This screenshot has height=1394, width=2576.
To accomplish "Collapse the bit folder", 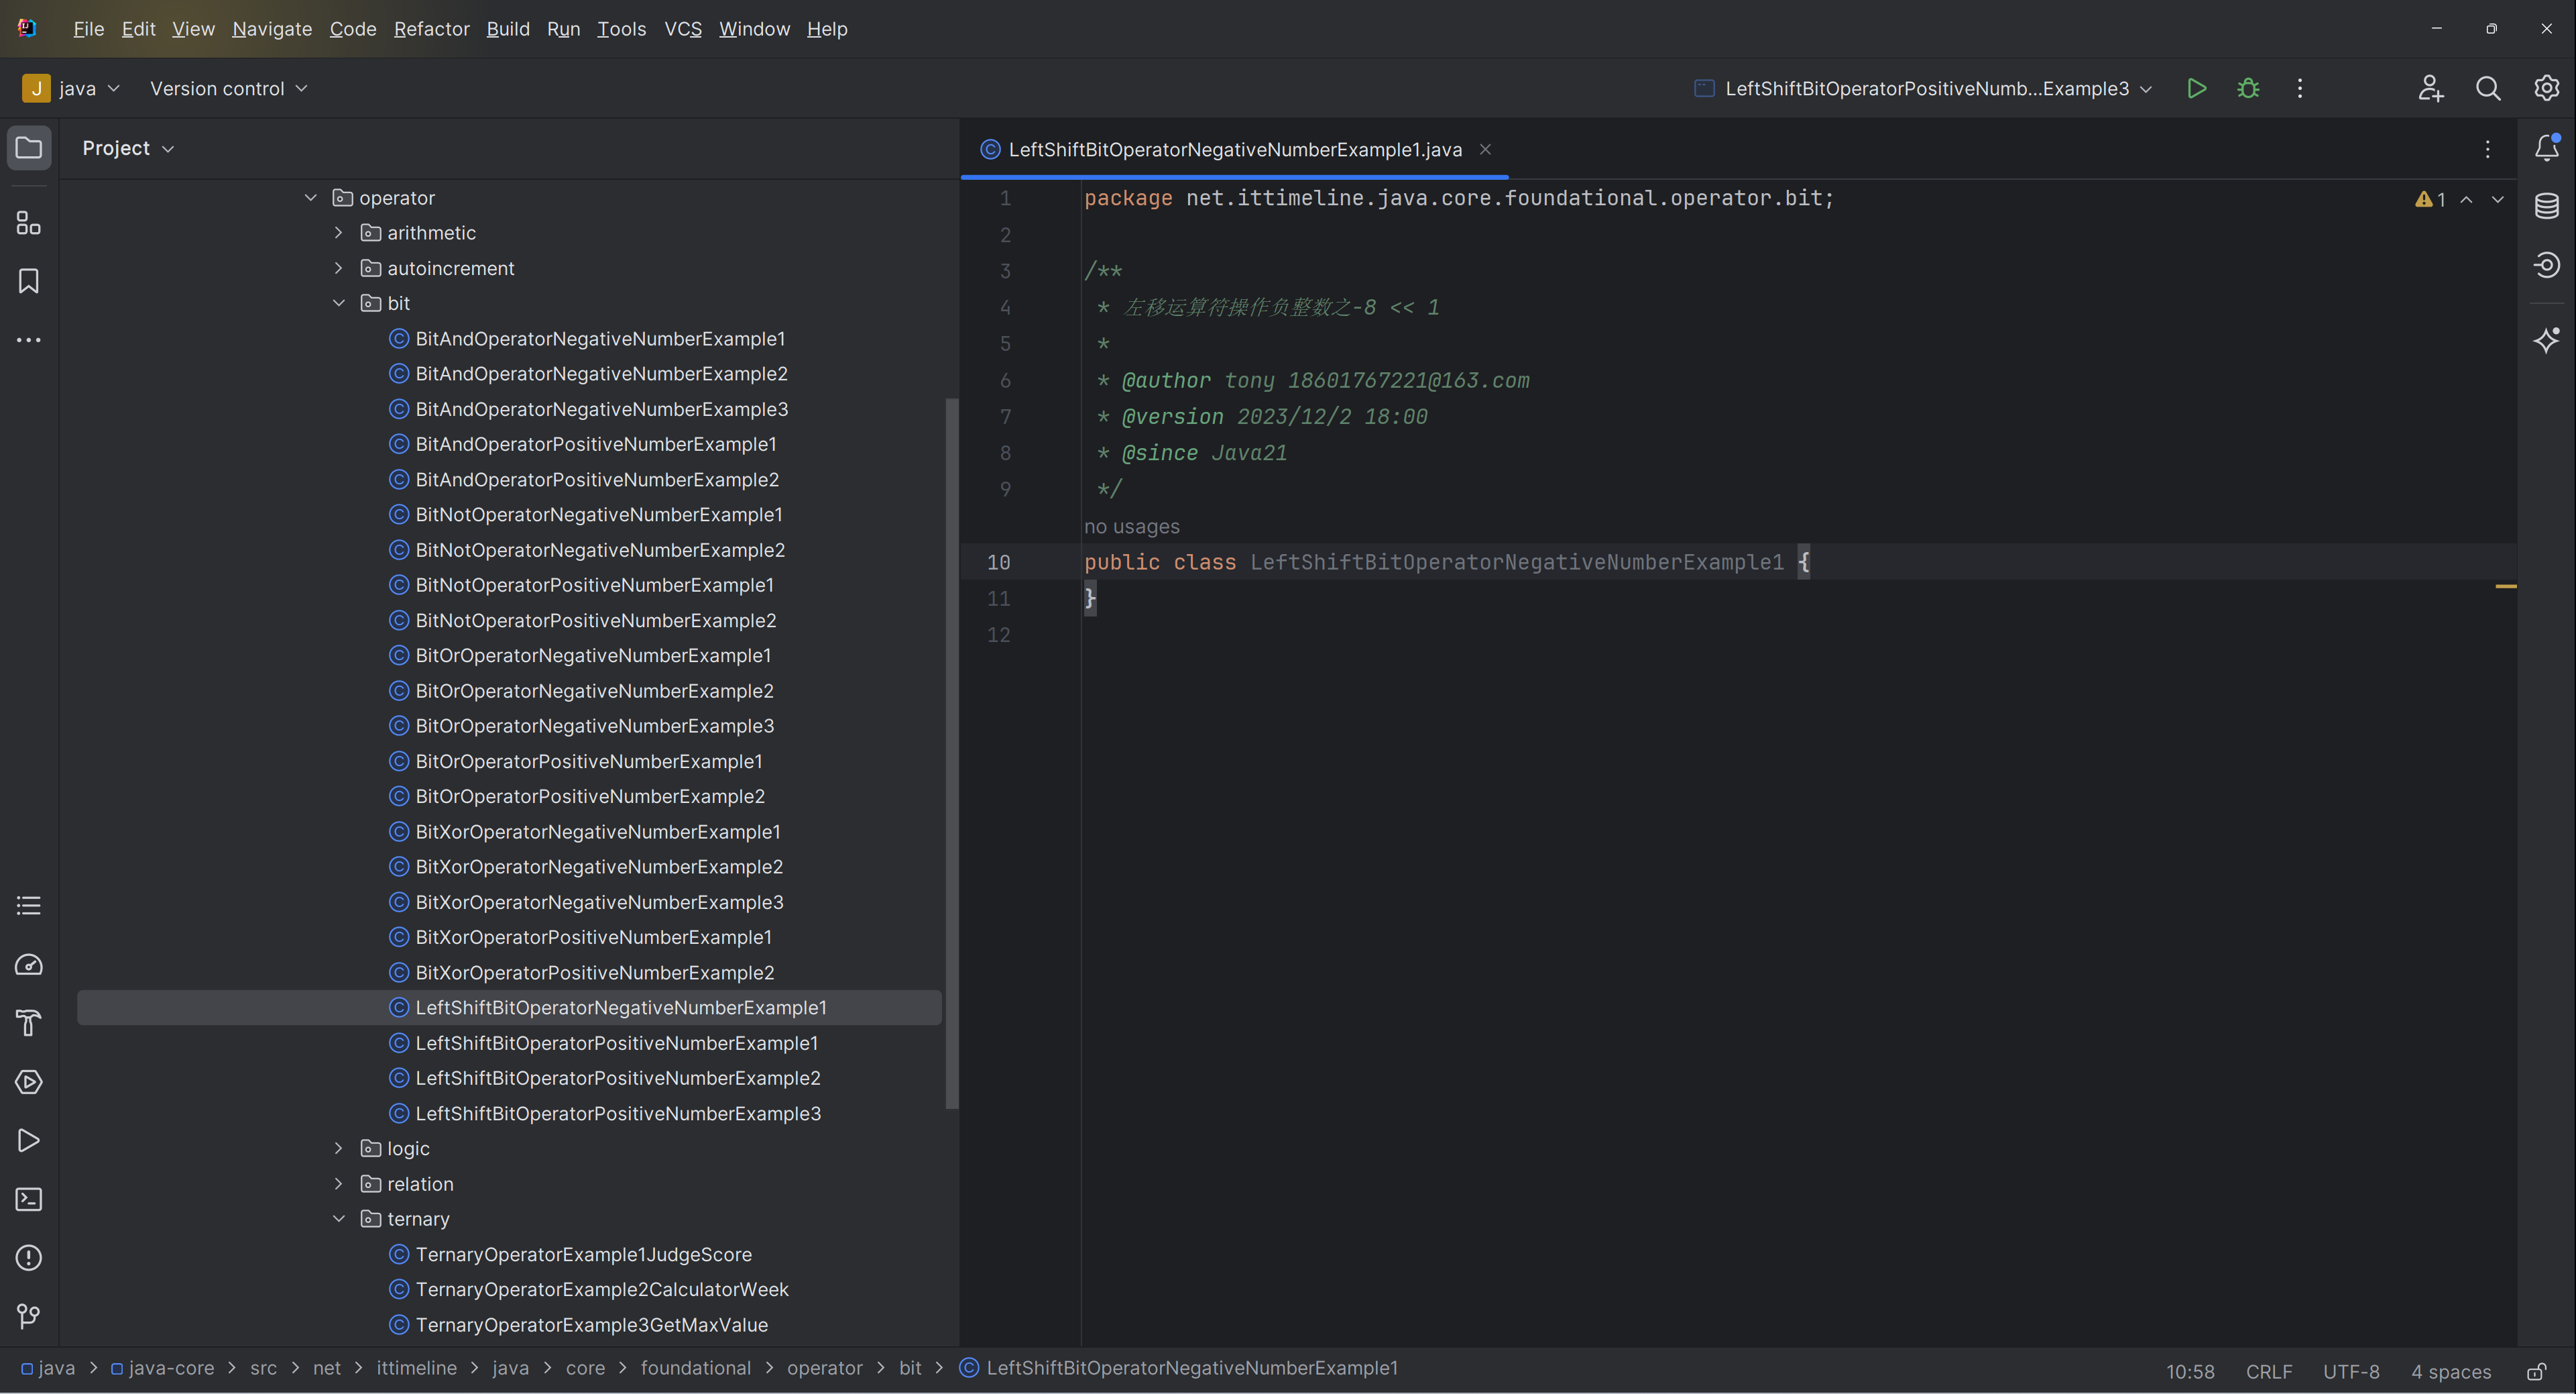I will click(339, 303).
